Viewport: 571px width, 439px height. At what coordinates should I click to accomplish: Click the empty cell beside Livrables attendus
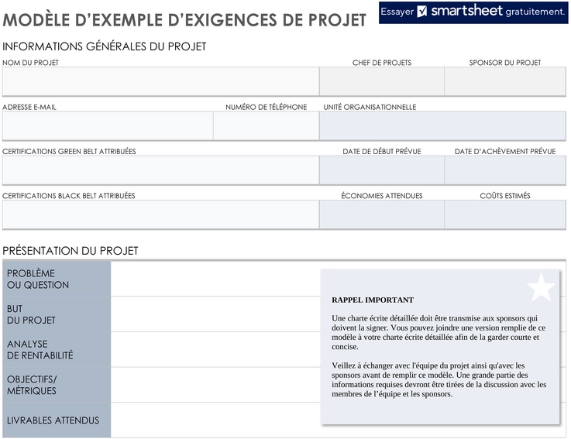[215, 420]
